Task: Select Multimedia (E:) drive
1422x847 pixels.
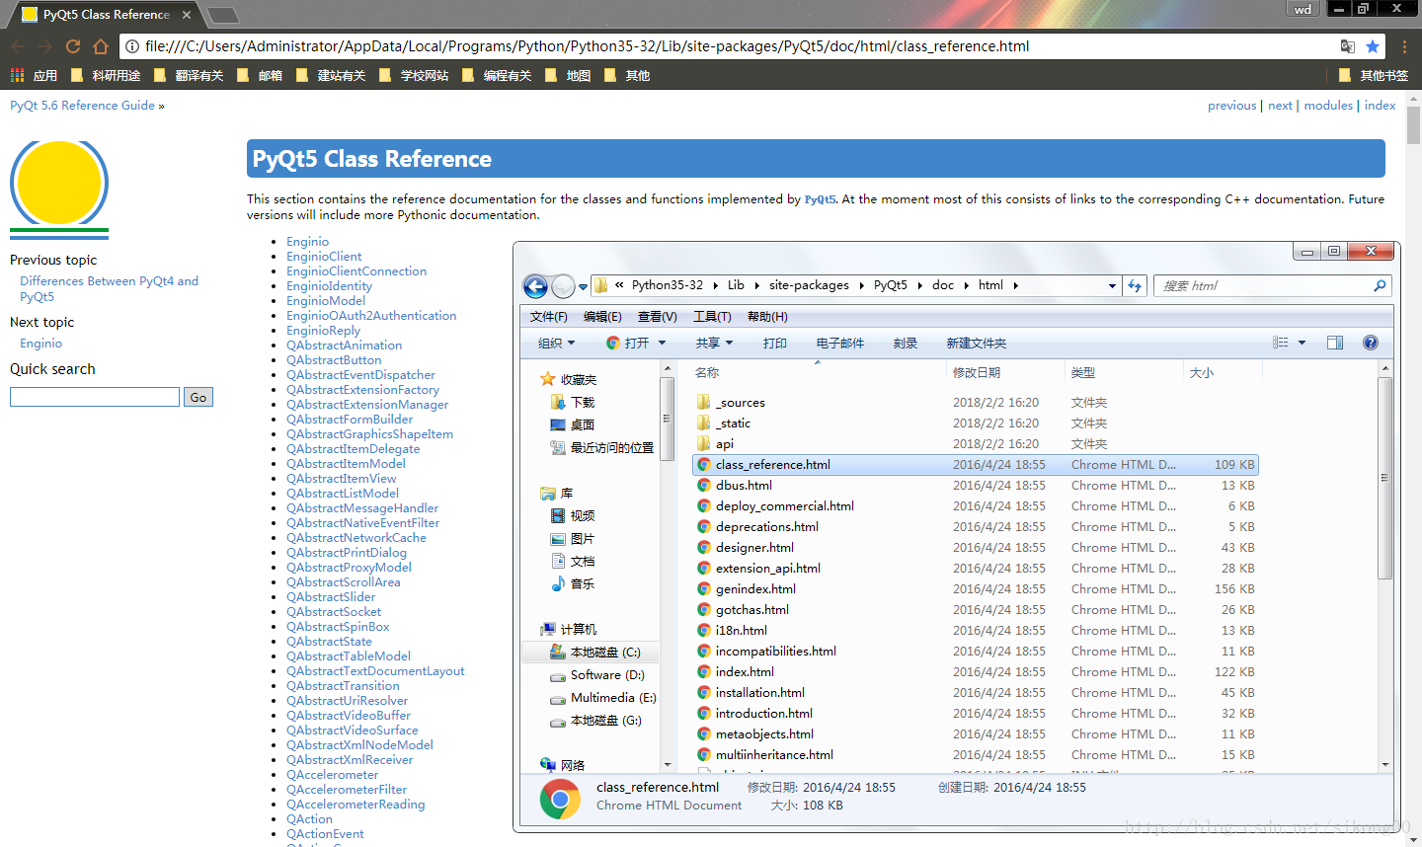Action: pyautogui.click(x=603, y=698)
